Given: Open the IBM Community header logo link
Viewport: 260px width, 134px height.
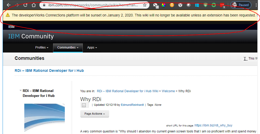Looking at the screenshot, I should [x=31, y=36].
